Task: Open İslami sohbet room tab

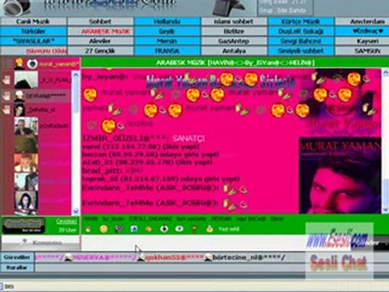Action: (x=234, y=21)
